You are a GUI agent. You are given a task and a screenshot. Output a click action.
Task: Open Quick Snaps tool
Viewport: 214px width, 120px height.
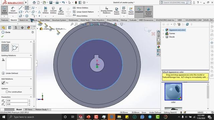click(124, 10)
